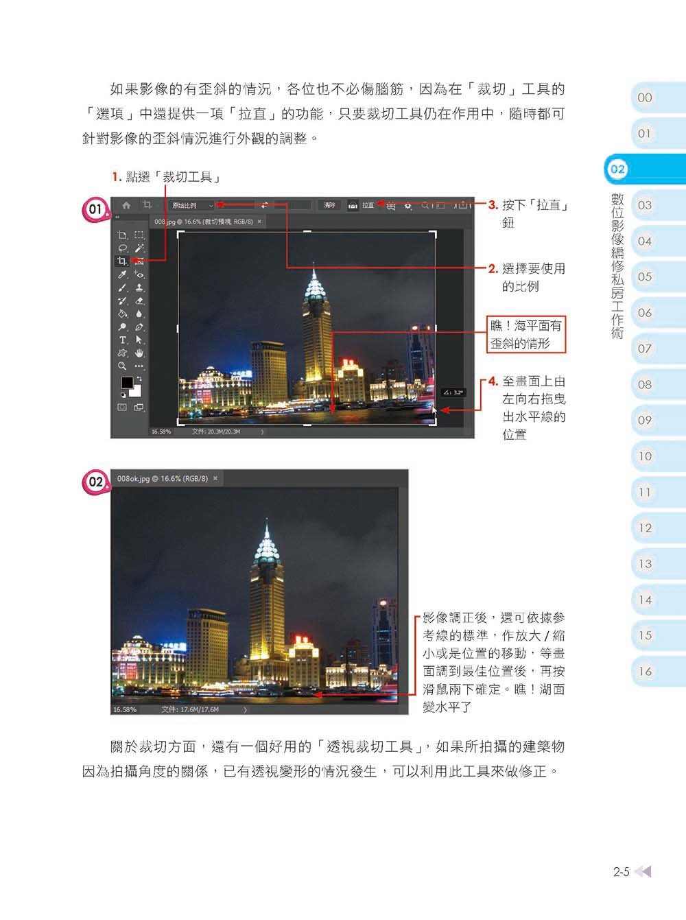Select the Blur tool
This screenshot has width=686, height=920.
[x=139, y=314]
